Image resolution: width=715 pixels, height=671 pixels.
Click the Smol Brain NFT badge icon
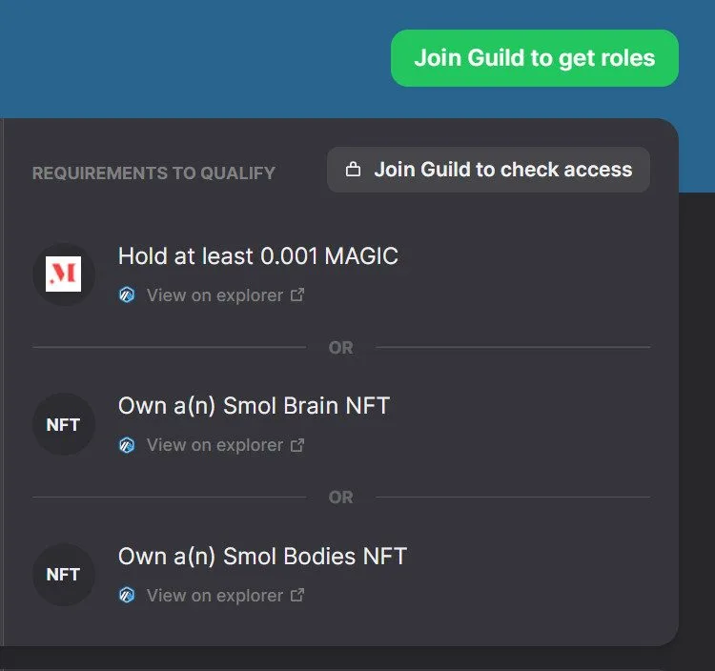[x=63, y=424]
